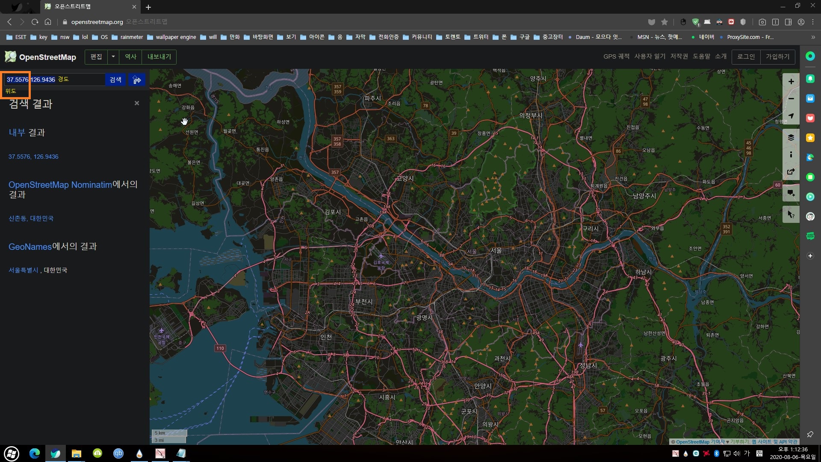Image resolution: width=821 pixels, height=462 pixels.
Task: Open the 내보내기 export tab
Action: pyautogui.click(x=159, y=56)
